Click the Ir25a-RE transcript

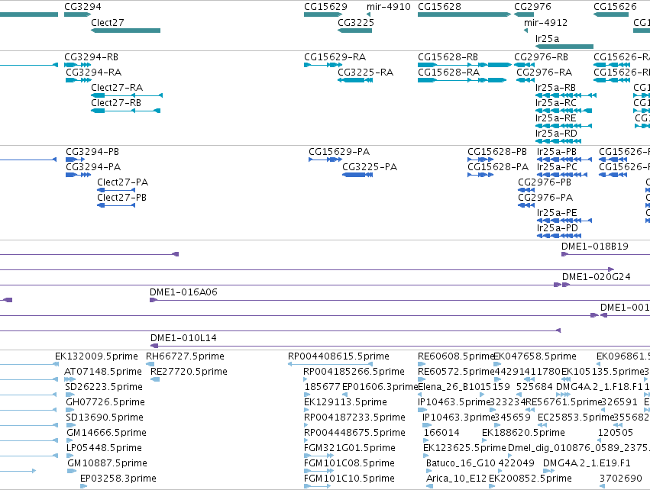[564, 126]
